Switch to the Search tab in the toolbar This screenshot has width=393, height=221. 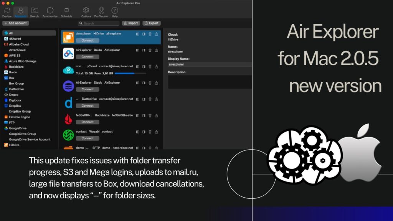[35, 12]
